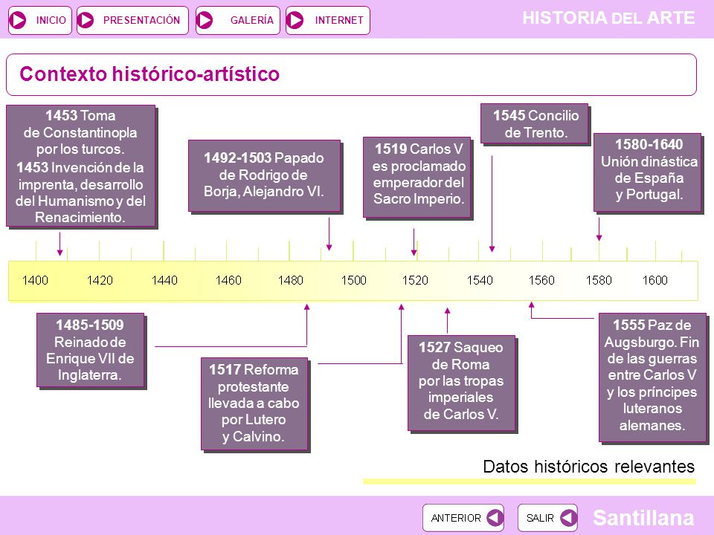
Task: Click the back arrow icon on SALIR
Action: [568, 518]
